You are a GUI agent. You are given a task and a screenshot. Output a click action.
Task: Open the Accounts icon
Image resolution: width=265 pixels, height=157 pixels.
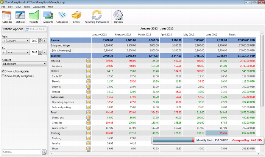(48, 17)
